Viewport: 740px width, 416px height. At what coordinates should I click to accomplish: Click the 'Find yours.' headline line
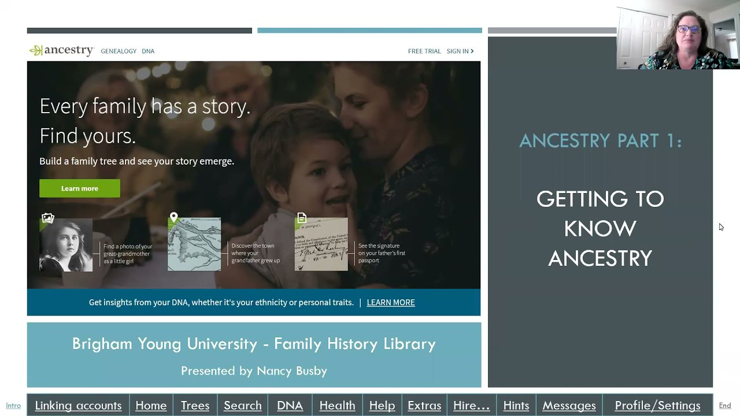[x=88, y=136]
